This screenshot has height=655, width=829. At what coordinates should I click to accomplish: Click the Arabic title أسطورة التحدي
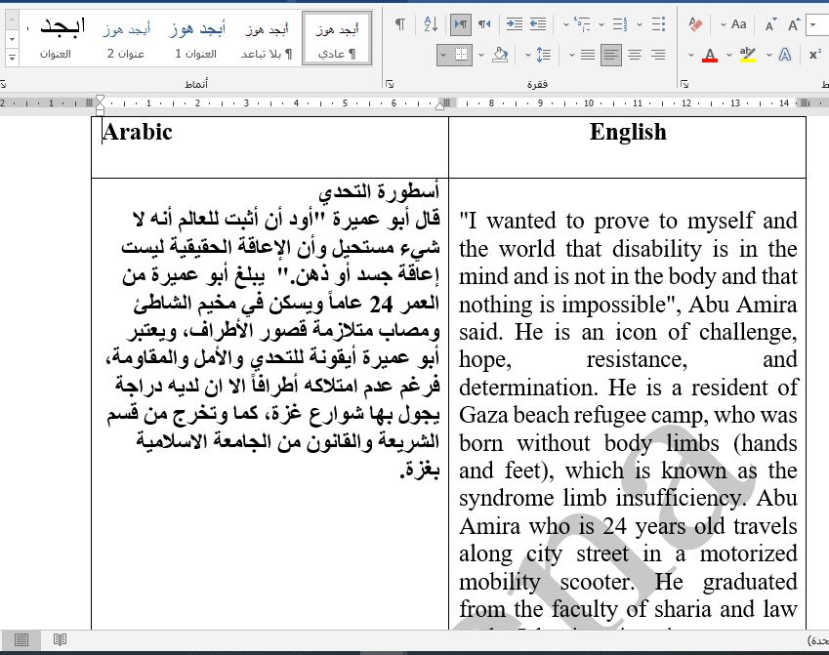[x=379, y=191]
